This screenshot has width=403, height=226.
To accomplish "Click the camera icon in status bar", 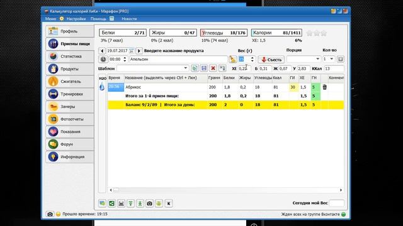I will tap(50, 214).
